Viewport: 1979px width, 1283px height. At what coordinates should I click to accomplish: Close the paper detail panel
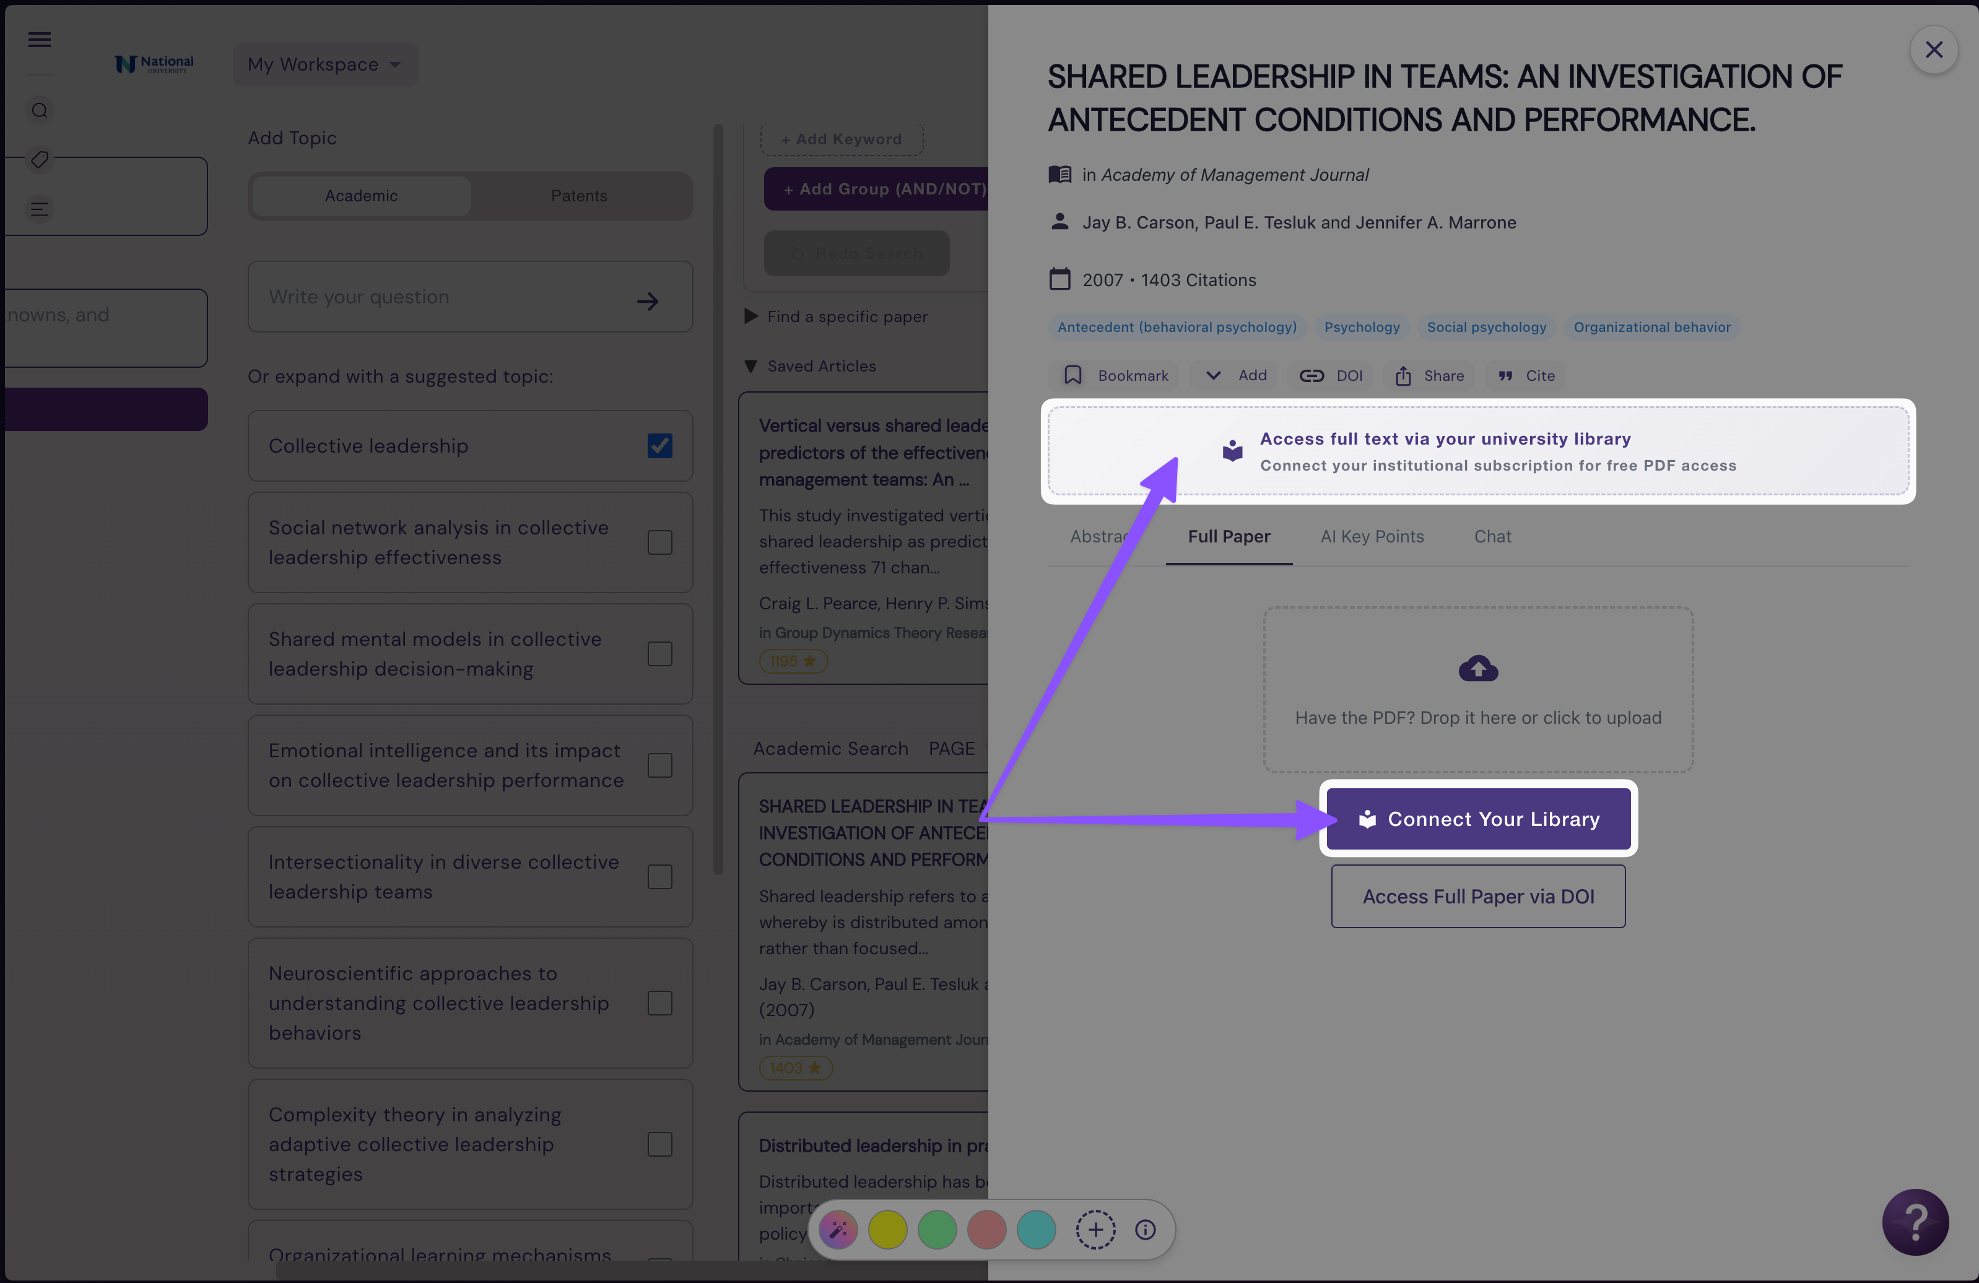tap(1934, 50)
